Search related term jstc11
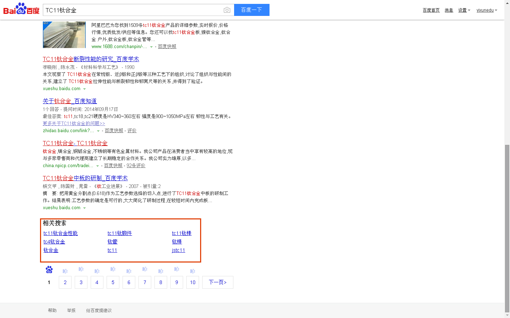 pos(178,250)
